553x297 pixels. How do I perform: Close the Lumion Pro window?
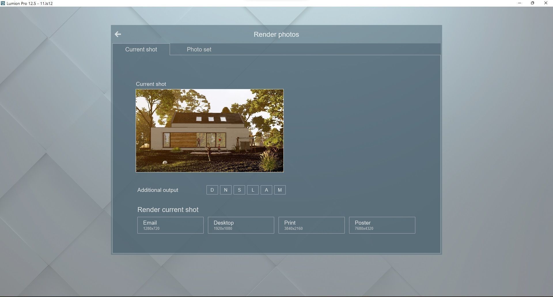[x=546, y=3]
